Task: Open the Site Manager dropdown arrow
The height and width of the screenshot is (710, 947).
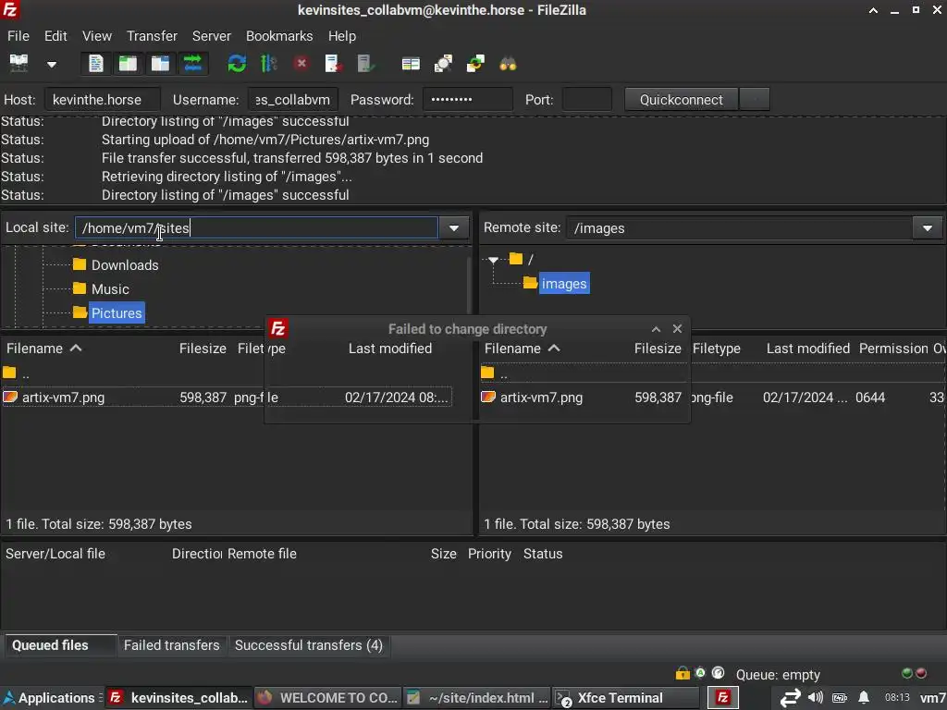Action: point(52,64)
